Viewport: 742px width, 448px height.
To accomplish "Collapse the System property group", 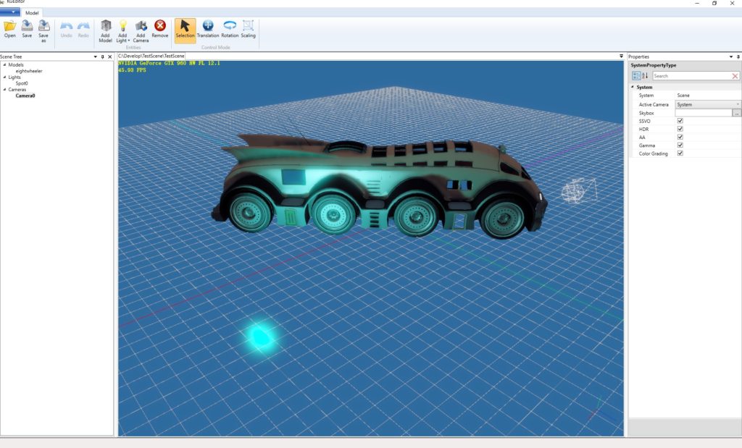I will pos(632,88).
